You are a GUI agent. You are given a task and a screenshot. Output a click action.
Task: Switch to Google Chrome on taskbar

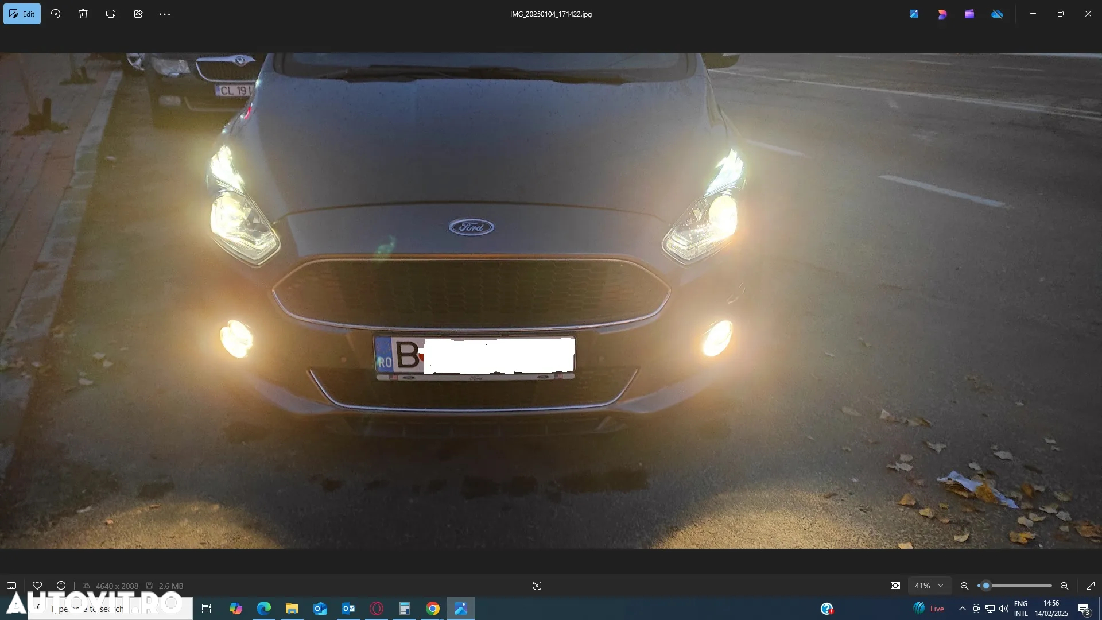click(433, 609)
